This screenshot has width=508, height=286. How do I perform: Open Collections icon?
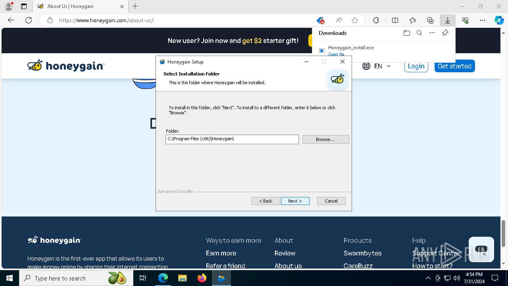click(x=430, y=20)
